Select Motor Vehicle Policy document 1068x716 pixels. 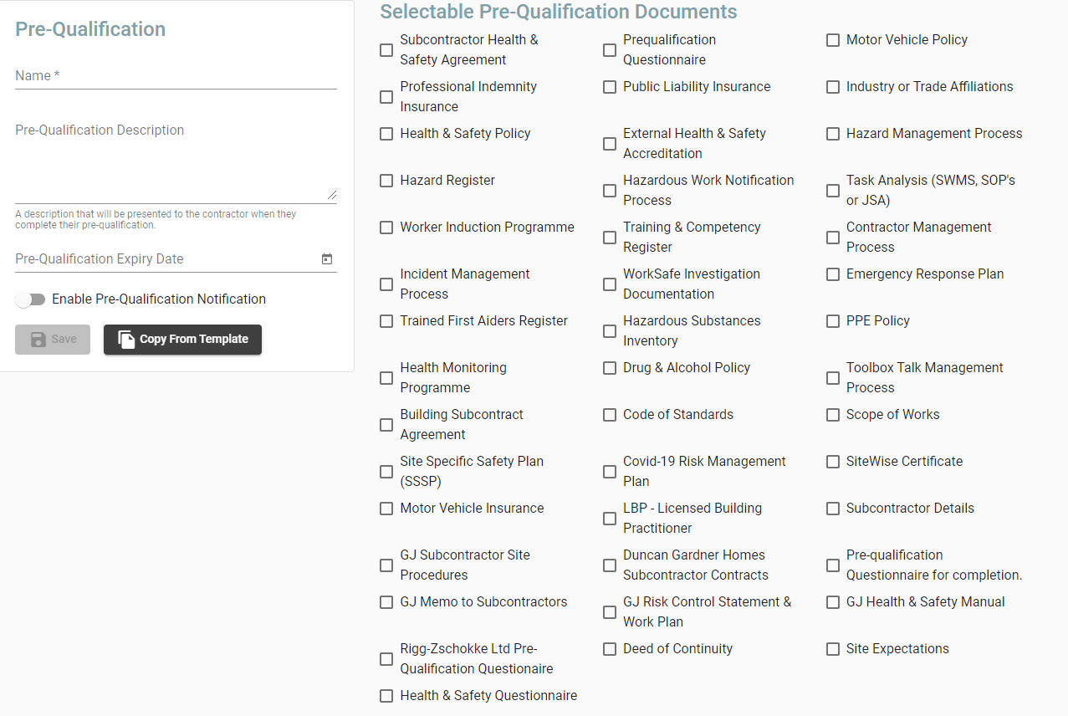(833, 40)
